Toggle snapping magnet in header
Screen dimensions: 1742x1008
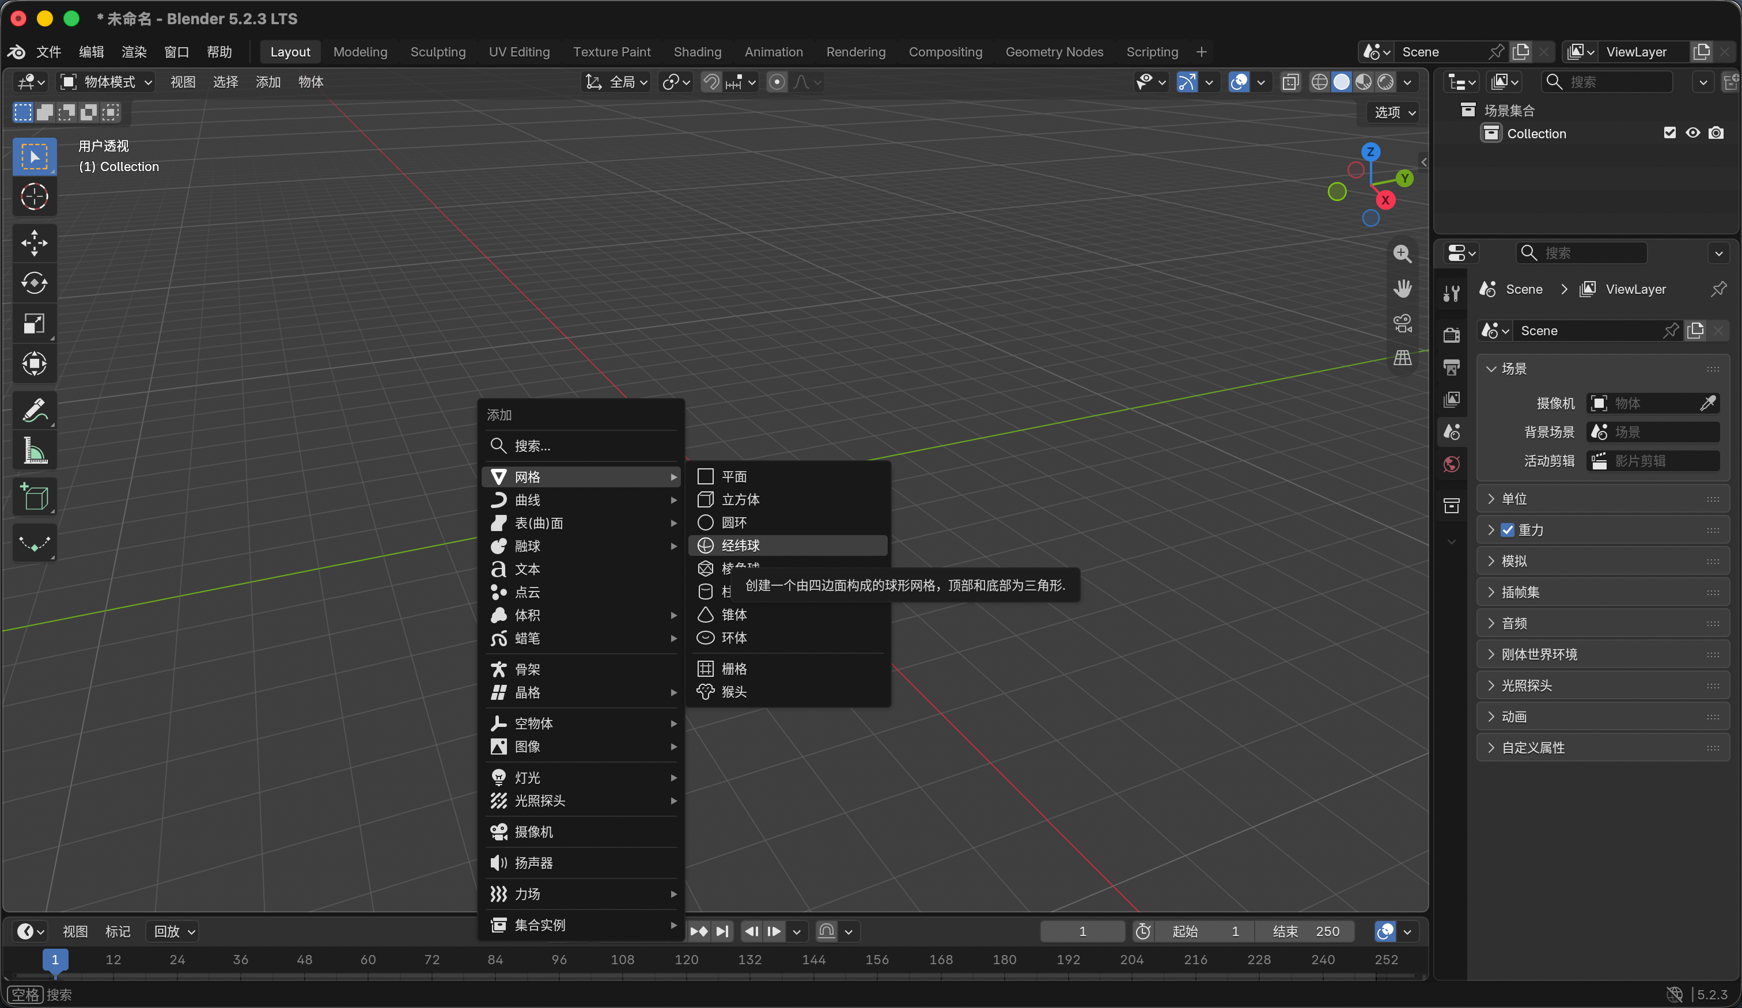coord(711,82)
